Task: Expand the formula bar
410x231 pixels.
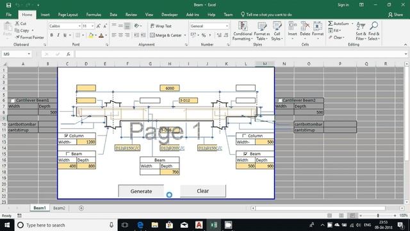Action: tap(406, 54)
